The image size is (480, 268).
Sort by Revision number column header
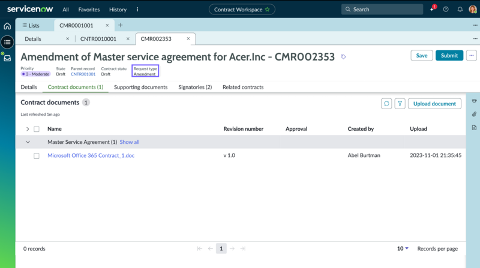click(244, 129)
